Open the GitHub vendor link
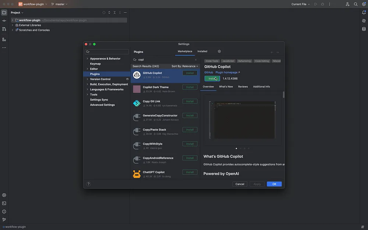Image resolution: width=368 pixels, height=230 pixels. [x=209, y=72]
